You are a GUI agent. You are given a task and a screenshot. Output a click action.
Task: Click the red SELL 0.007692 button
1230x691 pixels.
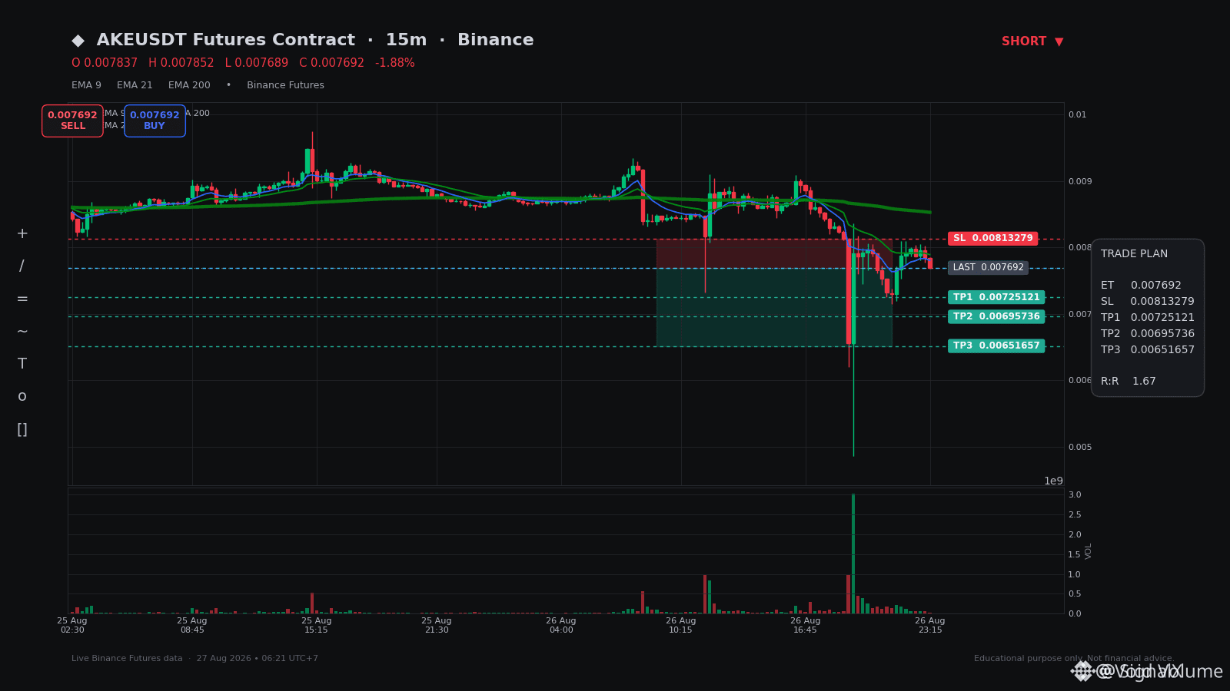[72, 121]
